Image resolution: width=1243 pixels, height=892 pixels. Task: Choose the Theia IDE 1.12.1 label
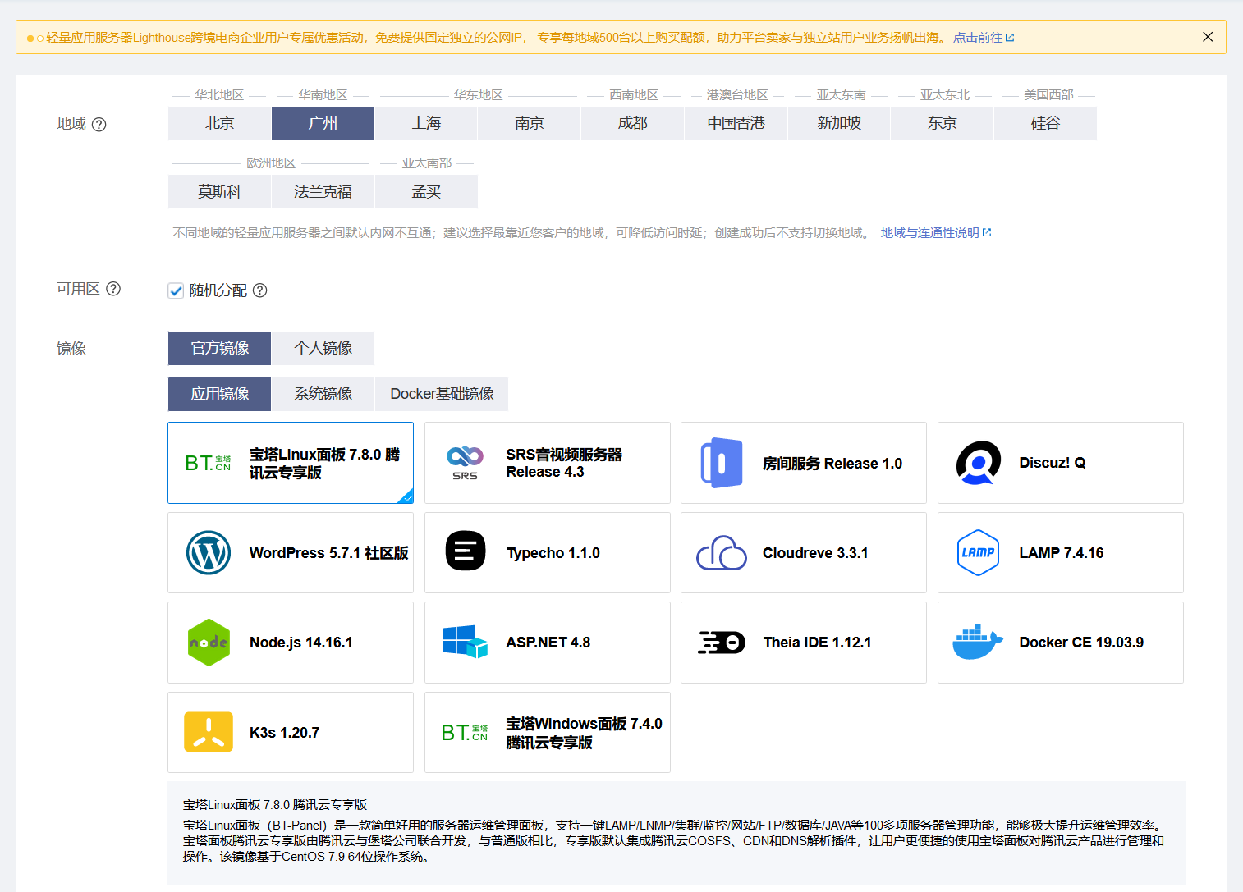pyautogui.click(x=818, y=643)
